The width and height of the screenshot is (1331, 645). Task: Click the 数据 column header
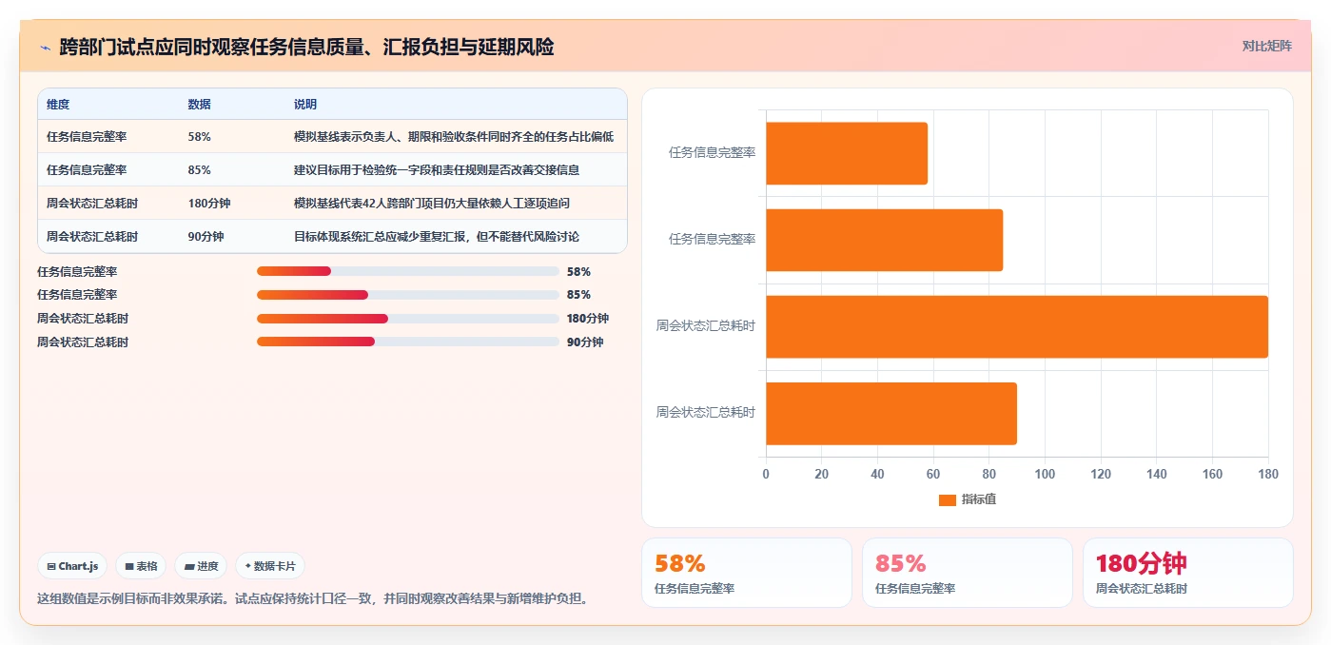[200, 105]
